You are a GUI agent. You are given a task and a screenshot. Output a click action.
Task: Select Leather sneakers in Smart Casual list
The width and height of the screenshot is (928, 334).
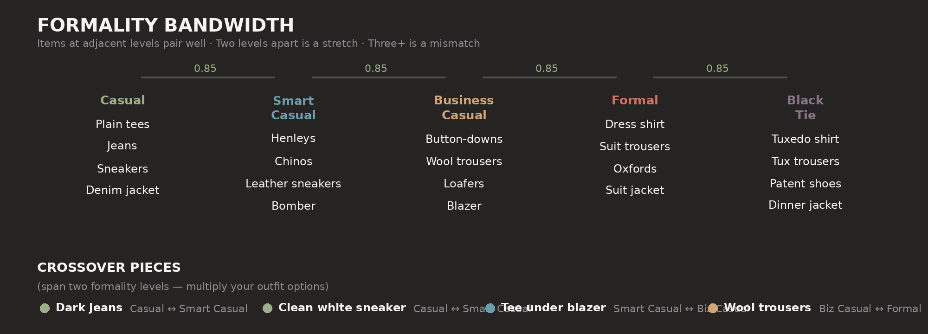pos(293,184)
